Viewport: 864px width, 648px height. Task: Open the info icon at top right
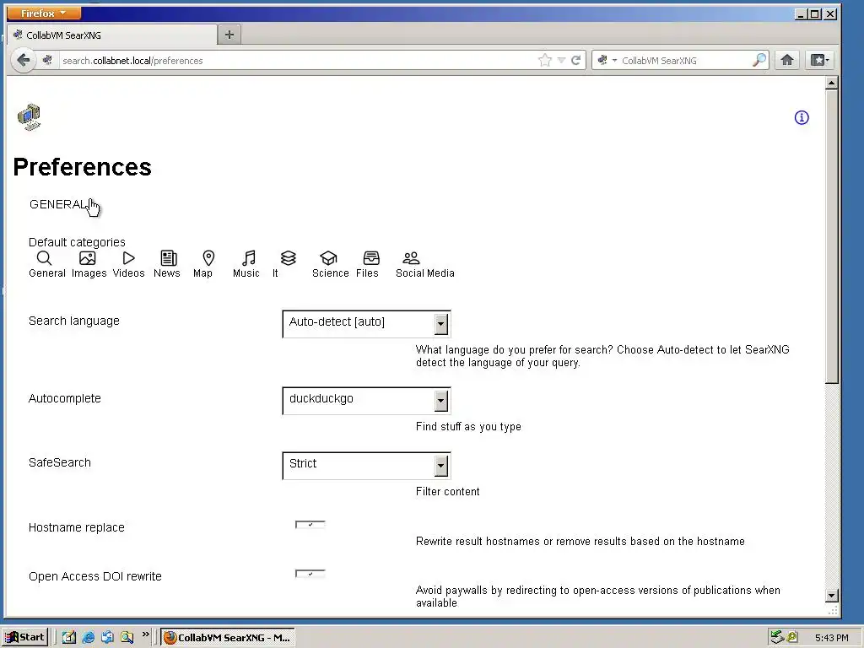point(802,117)
